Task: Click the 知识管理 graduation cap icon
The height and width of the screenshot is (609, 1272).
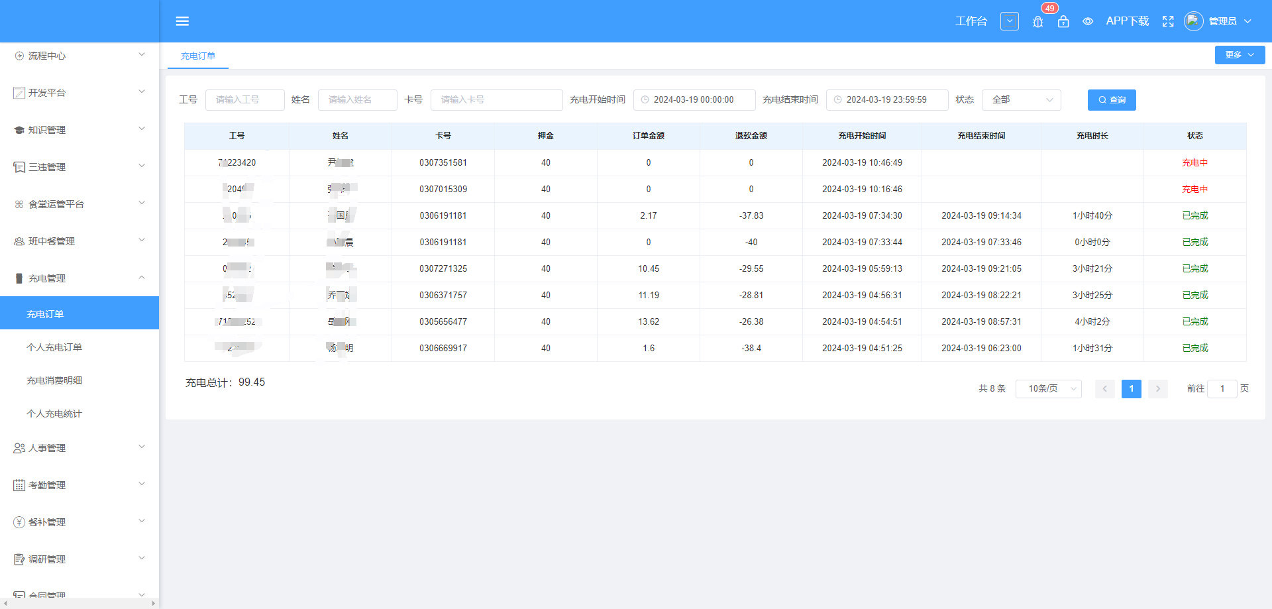Action: (x=19, y=130)
